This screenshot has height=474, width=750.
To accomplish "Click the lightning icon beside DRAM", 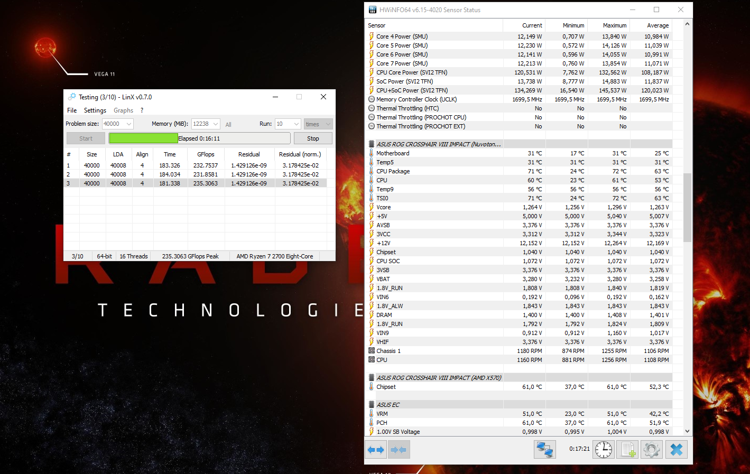I will [x=372, y=315].
